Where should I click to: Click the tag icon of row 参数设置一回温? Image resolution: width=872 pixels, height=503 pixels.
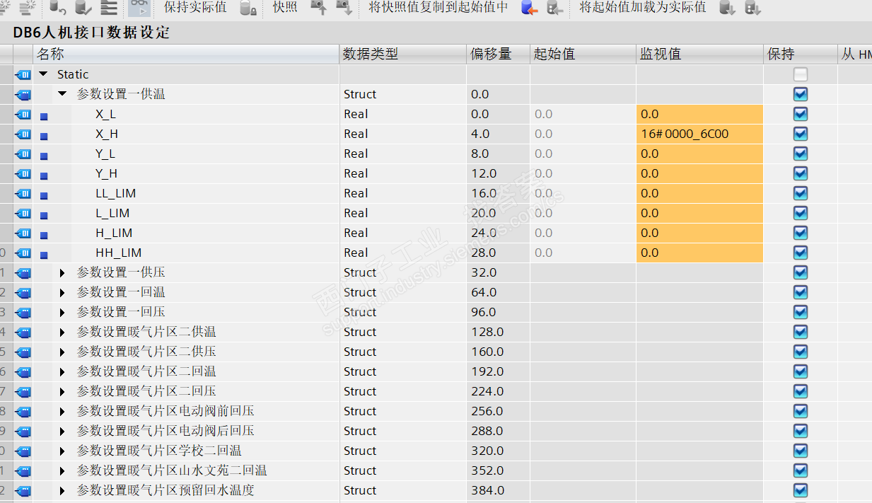coord(23,292)
